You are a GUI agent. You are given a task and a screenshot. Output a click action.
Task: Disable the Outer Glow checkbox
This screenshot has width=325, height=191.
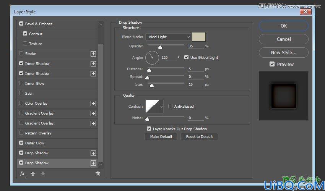click(x=21, y=143)
